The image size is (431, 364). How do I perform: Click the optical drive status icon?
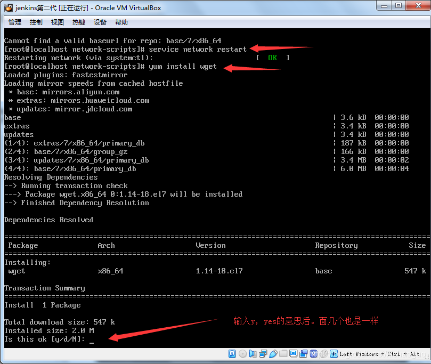243,353
